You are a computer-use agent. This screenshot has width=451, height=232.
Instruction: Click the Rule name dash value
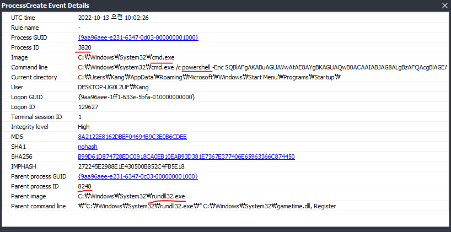[x=79, y=28]
